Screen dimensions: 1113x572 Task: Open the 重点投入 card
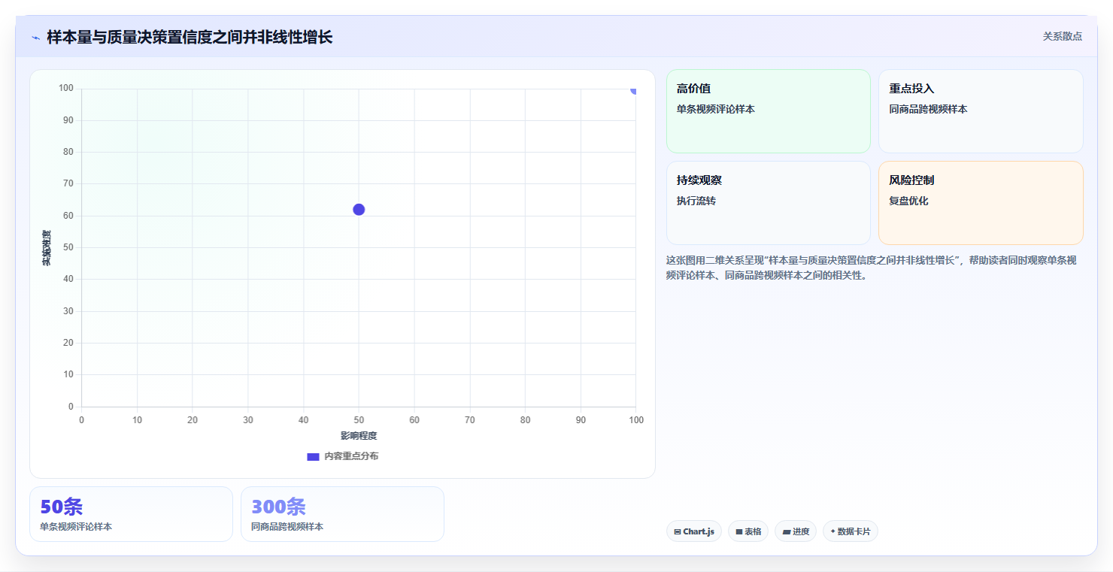click(981, 111)
